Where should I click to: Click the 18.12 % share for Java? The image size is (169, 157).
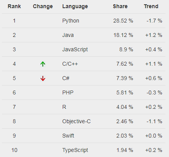123,35
